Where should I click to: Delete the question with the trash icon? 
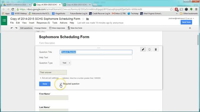(x=156, y=49)
